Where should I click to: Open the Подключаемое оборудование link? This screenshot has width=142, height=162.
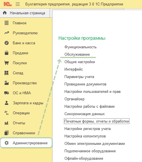coord(90,151)
